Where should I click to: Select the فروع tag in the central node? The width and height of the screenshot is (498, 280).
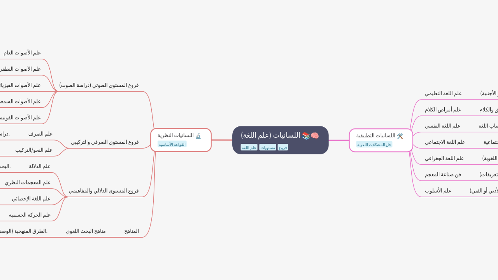point(283,147)
